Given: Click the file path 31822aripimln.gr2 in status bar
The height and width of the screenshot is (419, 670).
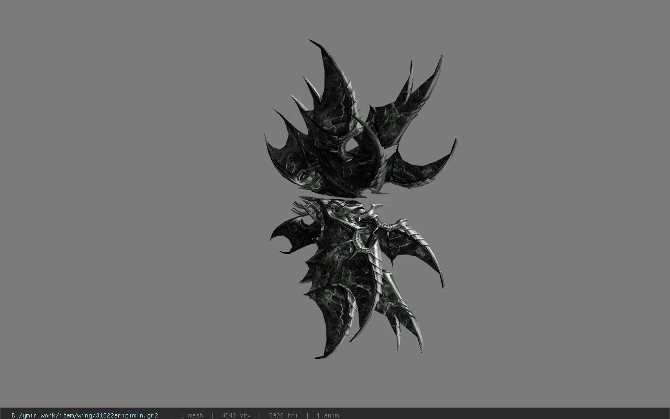Looking at the screenshot, I should click(x=85, y=415).
